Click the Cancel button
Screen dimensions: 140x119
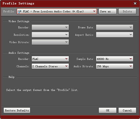point(127,110)
